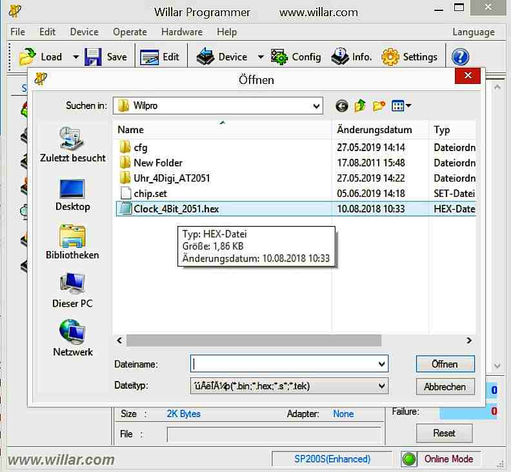
Task: Click the go back arrow icon
Action: [x=341, y=106]
